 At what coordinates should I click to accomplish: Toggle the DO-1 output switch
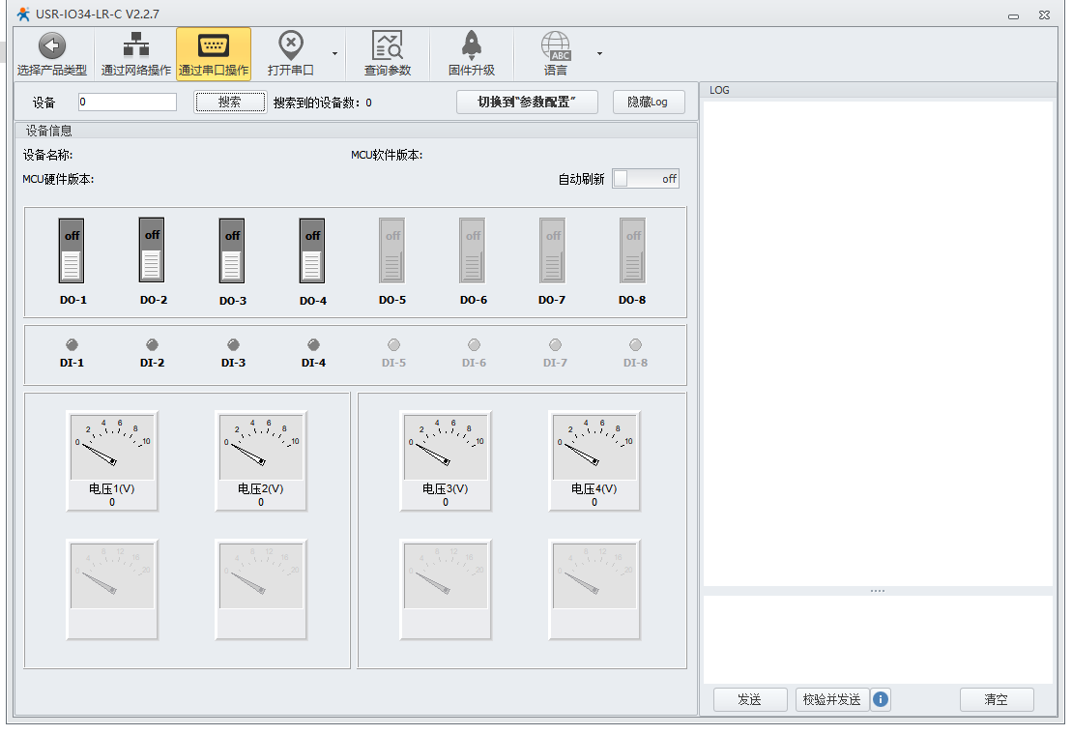tap(72, 251)
